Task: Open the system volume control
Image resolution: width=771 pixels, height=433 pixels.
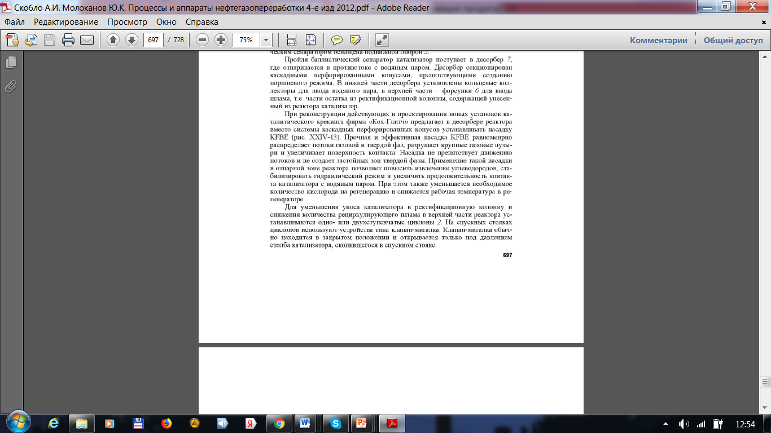Action: [x=684, y=424]
